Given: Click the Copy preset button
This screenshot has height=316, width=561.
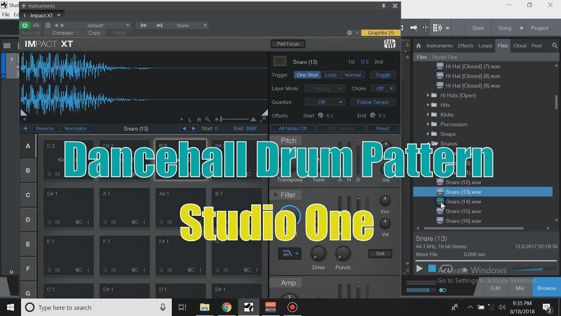Looking at the screenshot, I should (x=94, y=33).
